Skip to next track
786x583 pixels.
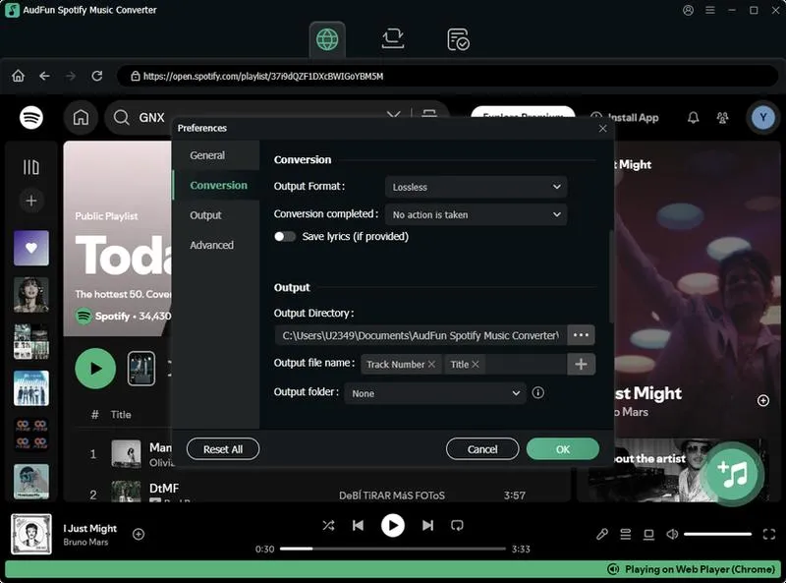click(x=427, y=525)
